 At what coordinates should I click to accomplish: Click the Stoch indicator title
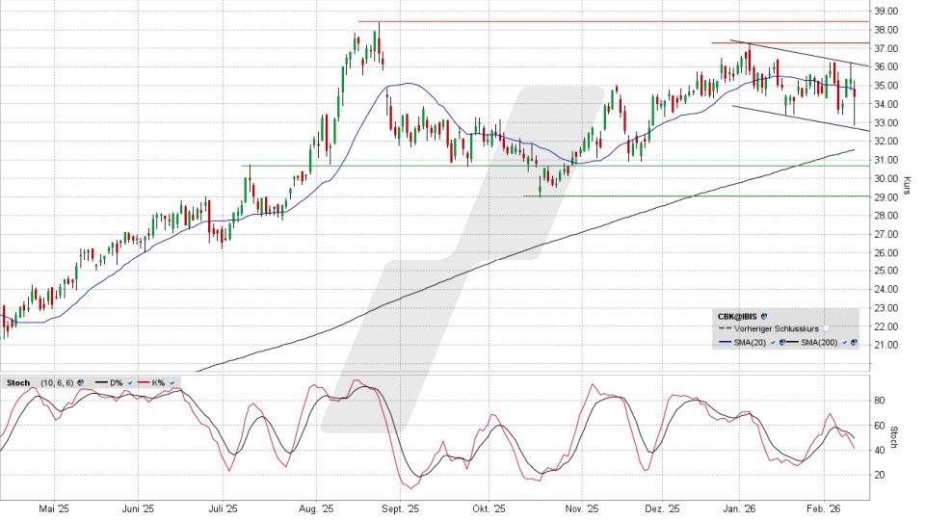click(x=18, y=383)
